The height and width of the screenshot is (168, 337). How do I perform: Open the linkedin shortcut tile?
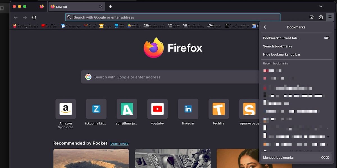(188, 109)
